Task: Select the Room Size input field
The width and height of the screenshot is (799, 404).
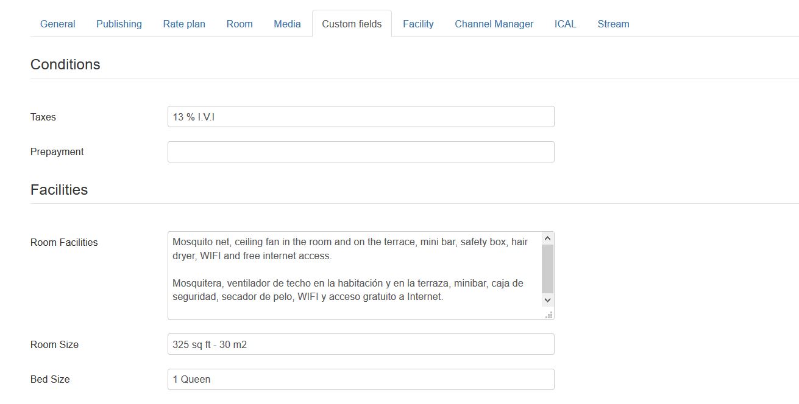Action: click(361, 344)
